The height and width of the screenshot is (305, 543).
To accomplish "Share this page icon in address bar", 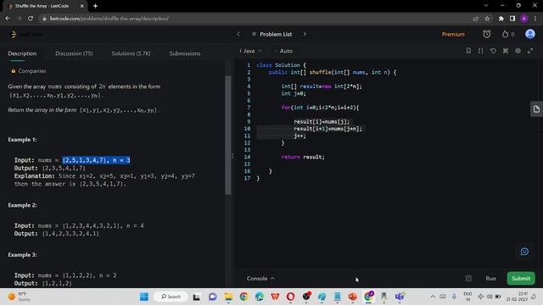I will pyautogui.click(x=476, y=19).
